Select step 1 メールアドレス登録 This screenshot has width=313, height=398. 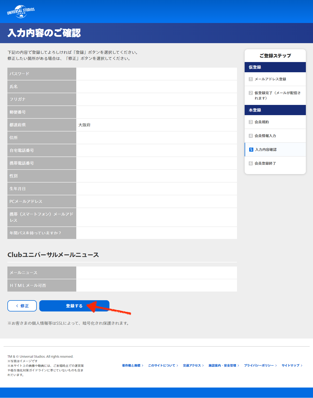(x=275, y=79)
